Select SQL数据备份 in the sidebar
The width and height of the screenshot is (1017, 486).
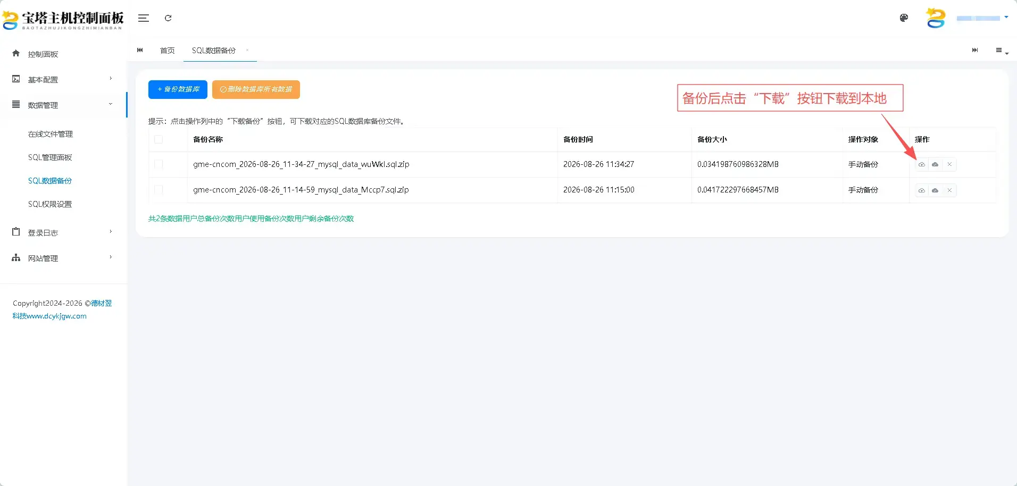[x=50, y=181]
